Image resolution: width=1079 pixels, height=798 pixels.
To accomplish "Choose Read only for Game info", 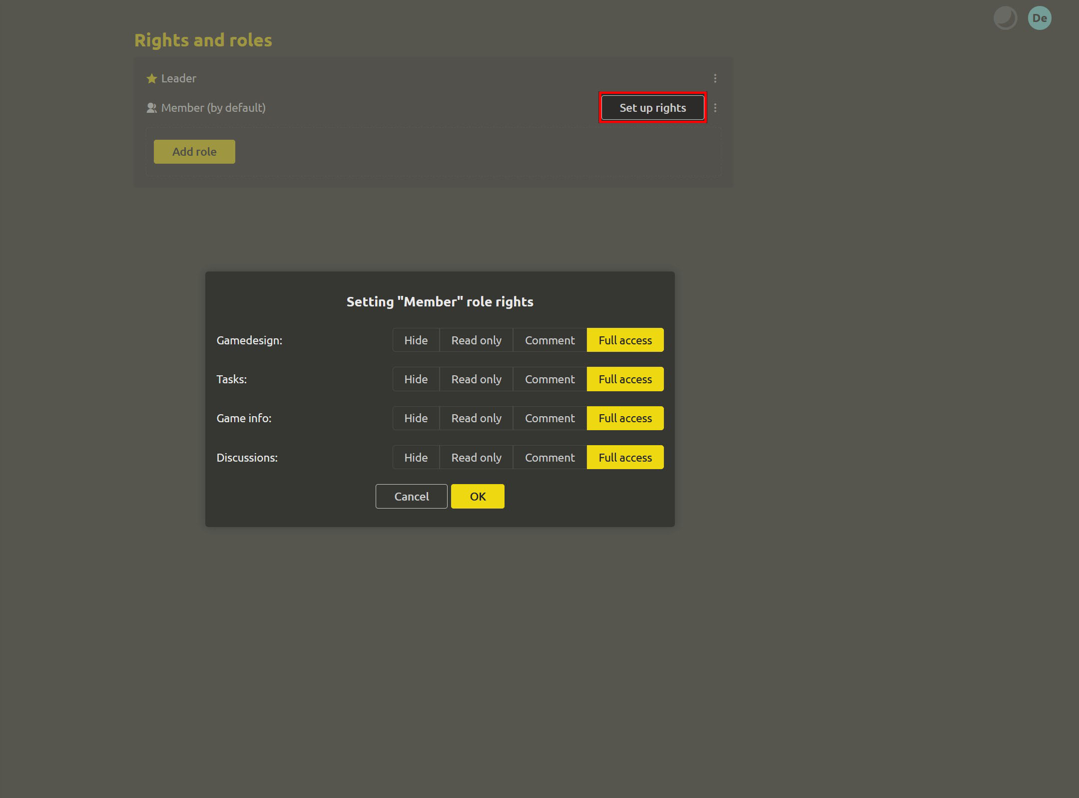I will pos(476,418).
